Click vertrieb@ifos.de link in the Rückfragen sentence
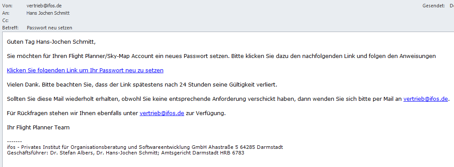 (162, 113)
